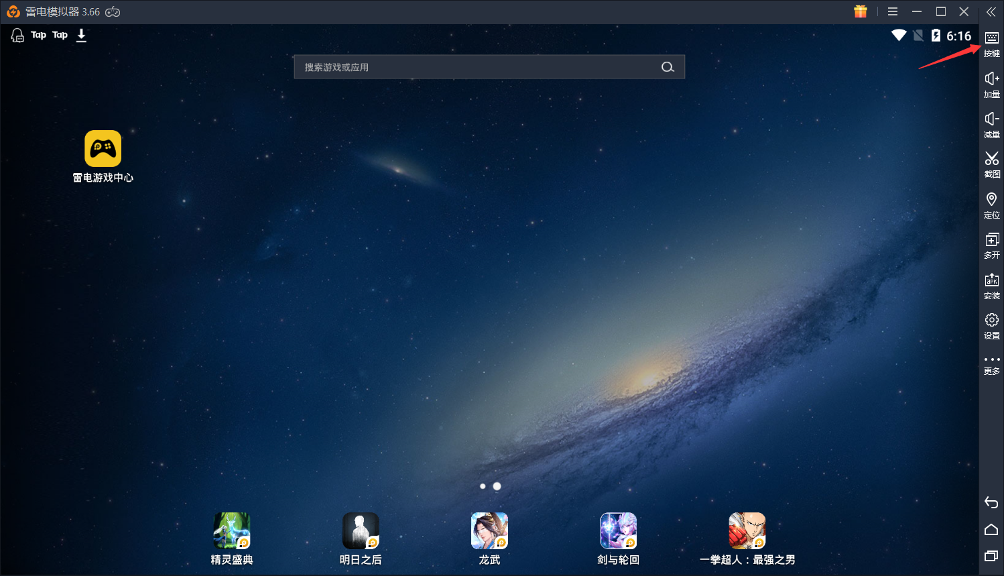
Task: Collapse the right sidebar with the double chevron
Action: (991, 12)
